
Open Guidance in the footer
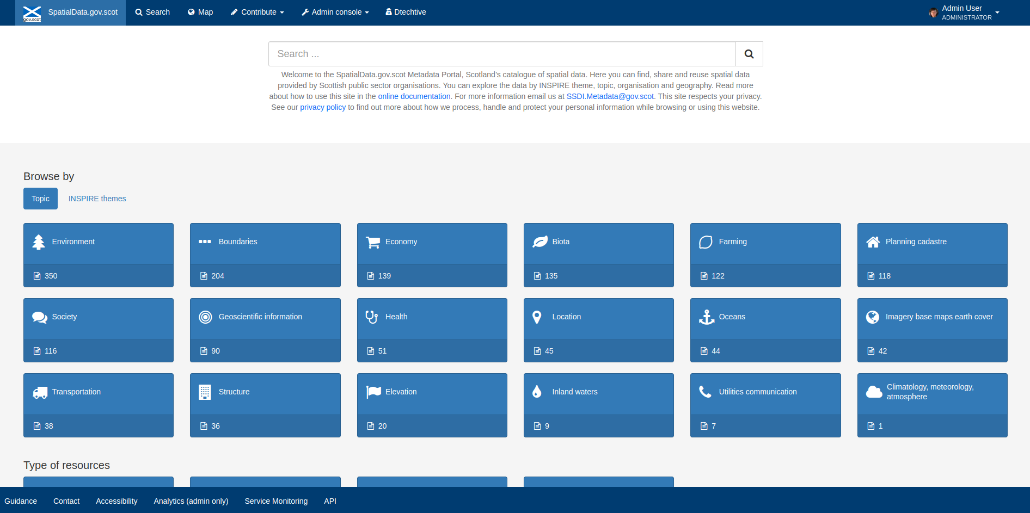[x=21, y=501]
